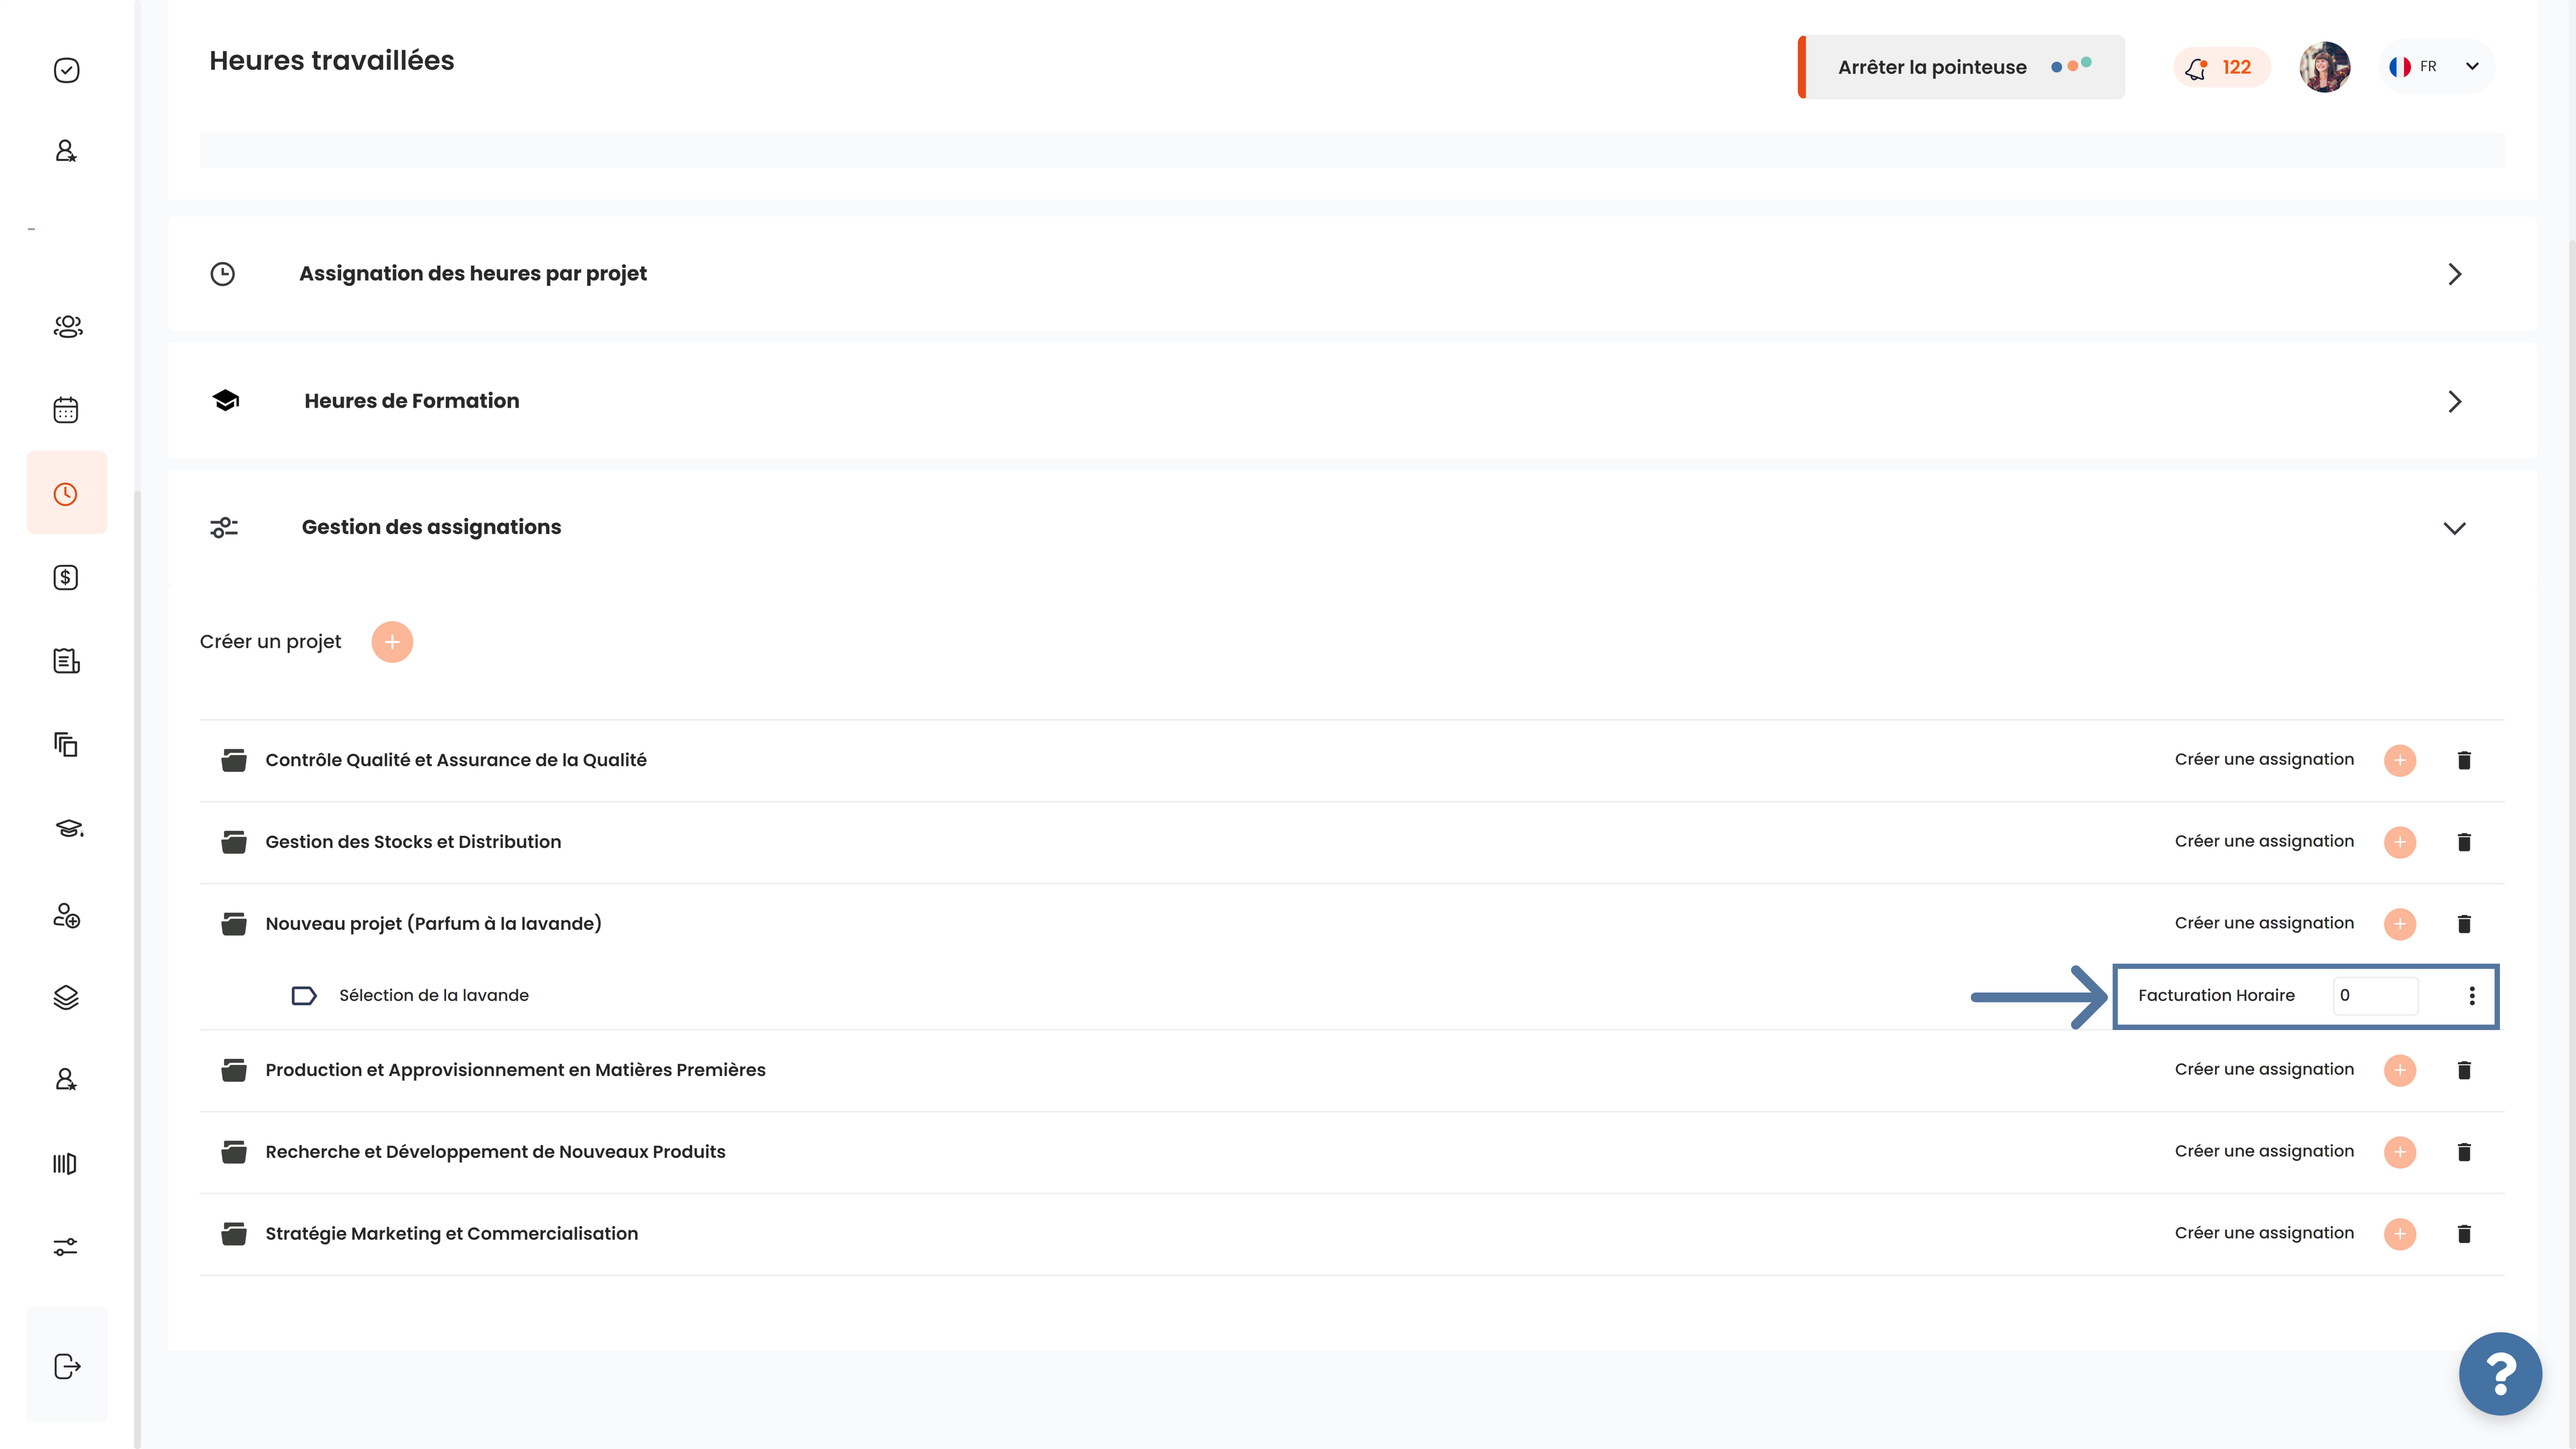Image resolution: width=2576 pixels, height=1449 pixels.
Task: Click folder icon of Recherche et Développement project
Action: point(234,1152)
